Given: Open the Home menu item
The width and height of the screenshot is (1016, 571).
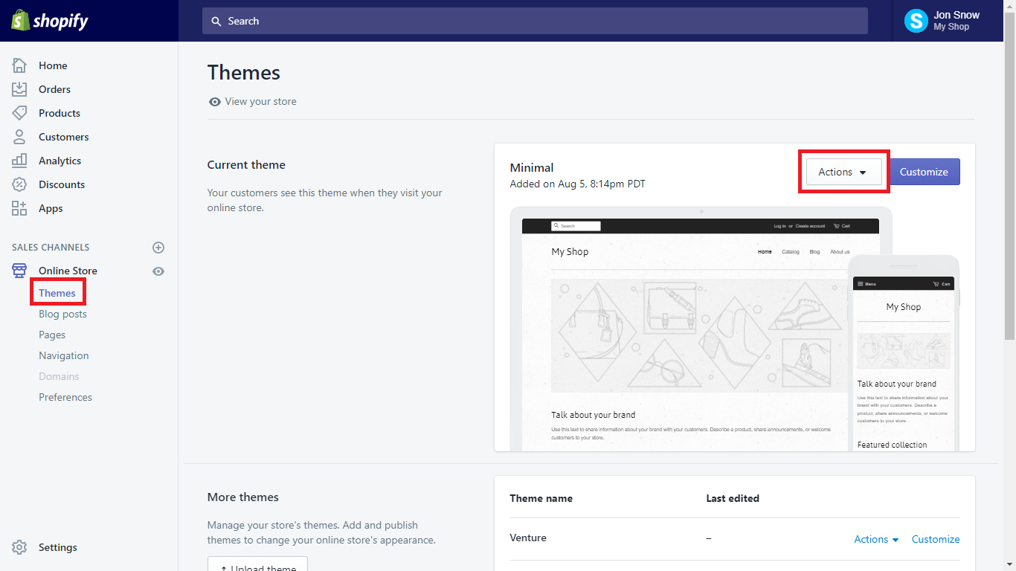Looking at the screenshot, I should [x=53, y=65].
